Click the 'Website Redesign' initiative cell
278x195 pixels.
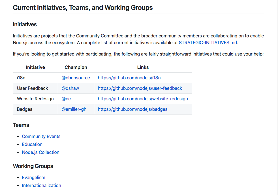(35, 99)
